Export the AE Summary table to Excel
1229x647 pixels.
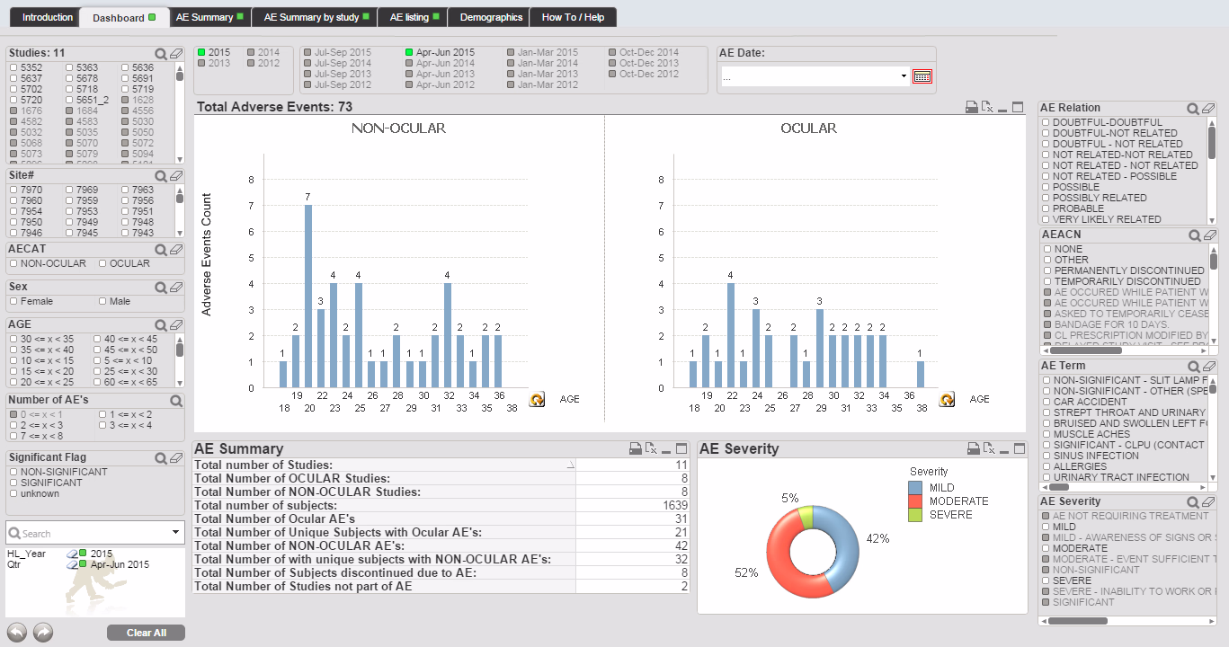tap(651, 448)
